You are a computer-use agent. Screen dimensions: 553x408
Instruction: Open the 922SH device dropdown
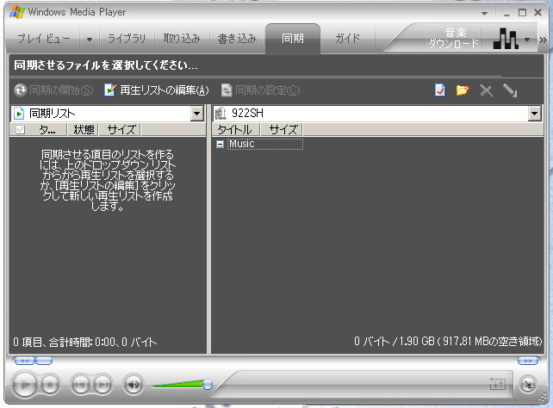535,114
